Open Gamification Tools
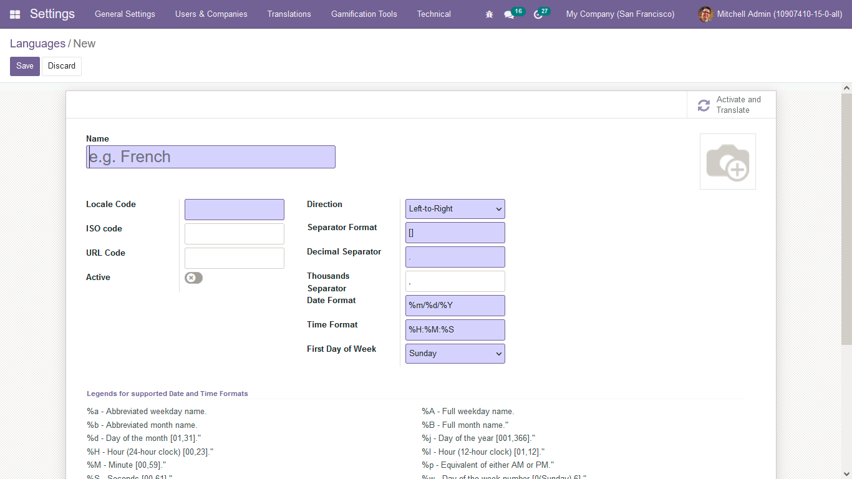852x479 pixels. point(364,14)
